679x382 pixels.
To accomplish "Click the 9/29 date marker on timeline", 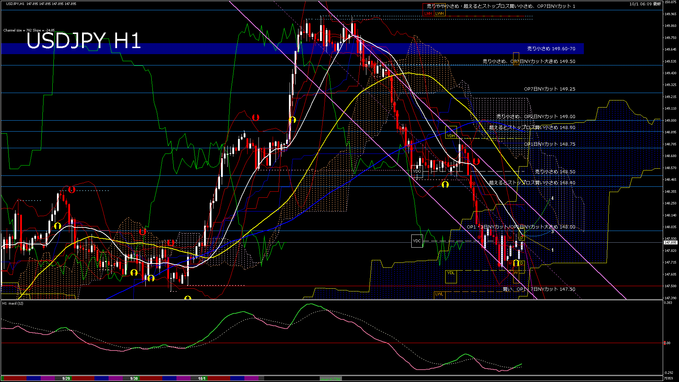I will 66,378.
